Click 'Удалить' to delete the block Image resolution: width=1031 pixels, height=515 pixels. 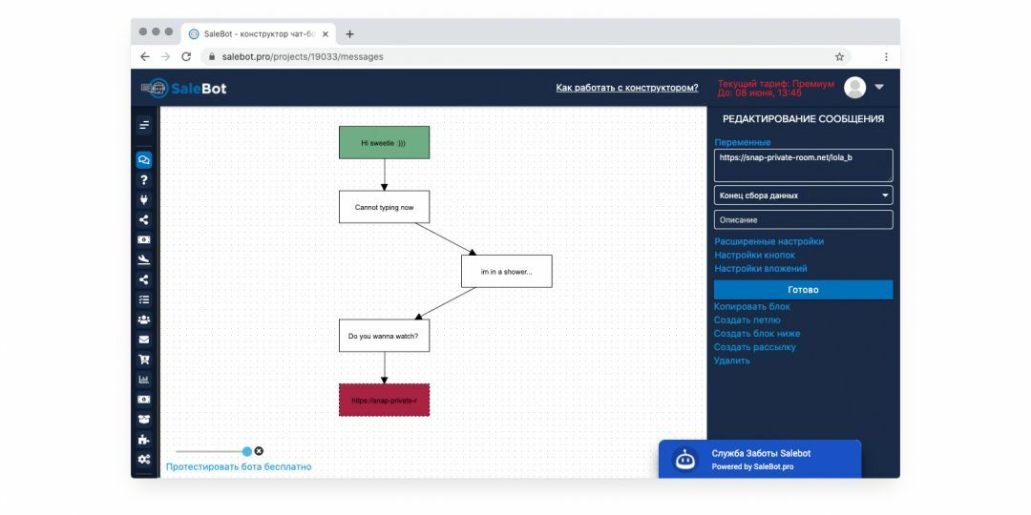click(x=732, y=360)
